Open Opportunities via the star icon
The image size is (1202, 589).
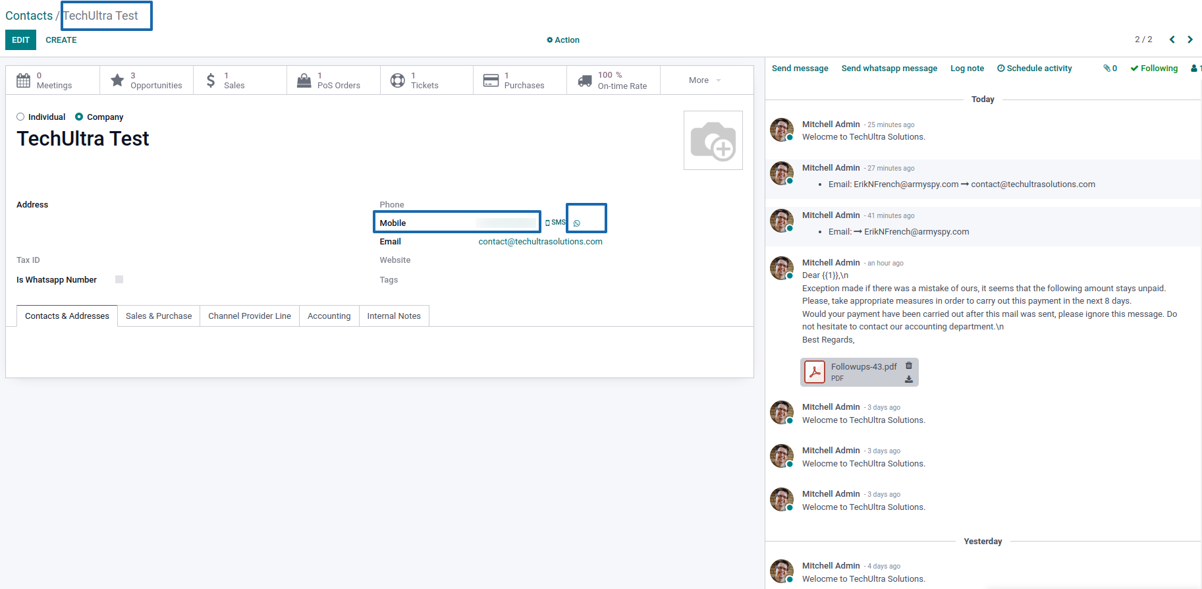117,80
